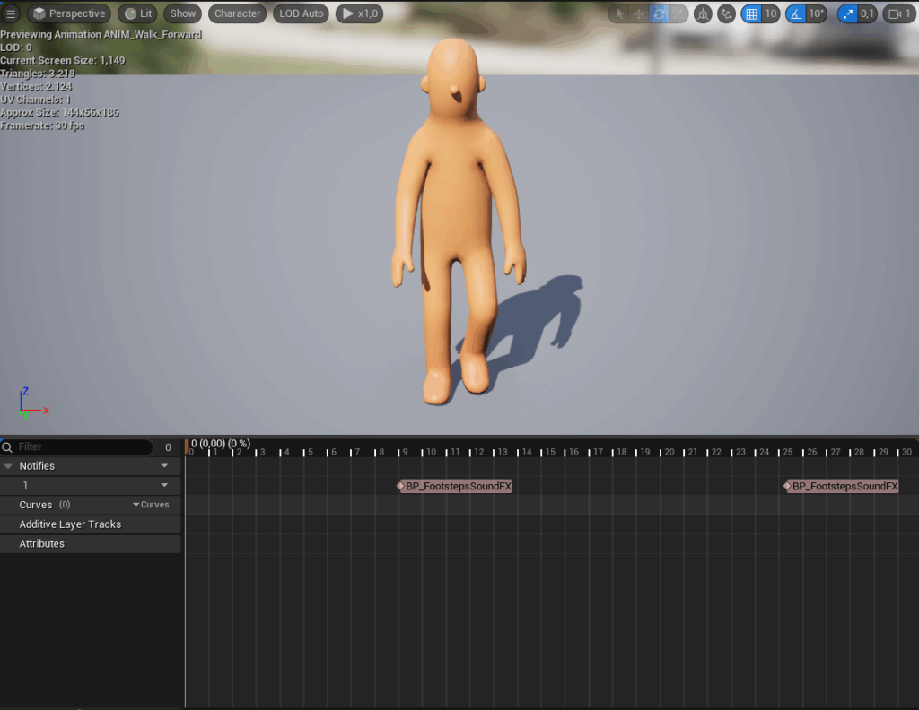Click the surface snapping icon
The height and width of the screenshot is (710, 919).
pyautogui.click(x=726, y=13)
